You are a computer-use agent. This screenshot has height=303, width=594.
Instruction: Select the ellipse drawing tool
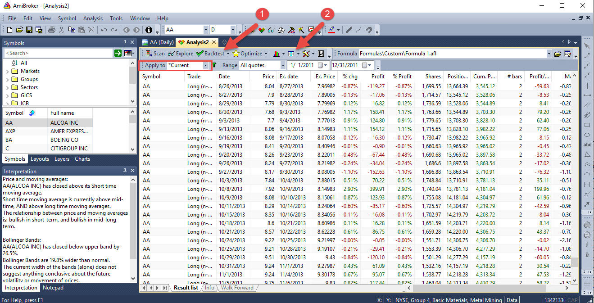click(587, 135)
